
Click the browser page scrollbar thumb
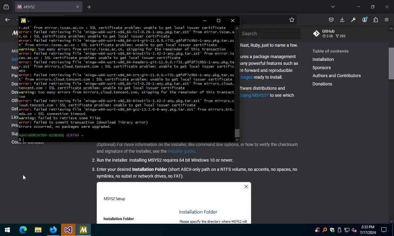coord(391,63)
